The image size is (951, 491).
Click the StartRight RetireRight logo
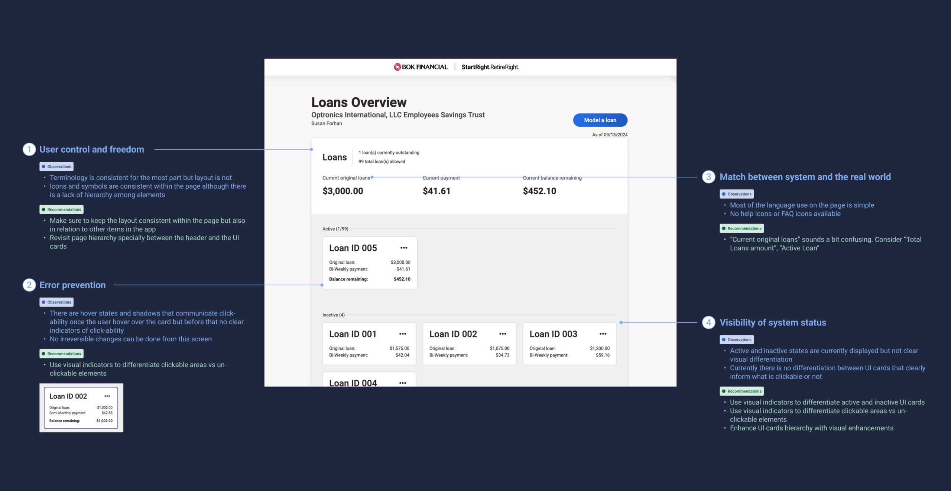[x=490, y=67]
